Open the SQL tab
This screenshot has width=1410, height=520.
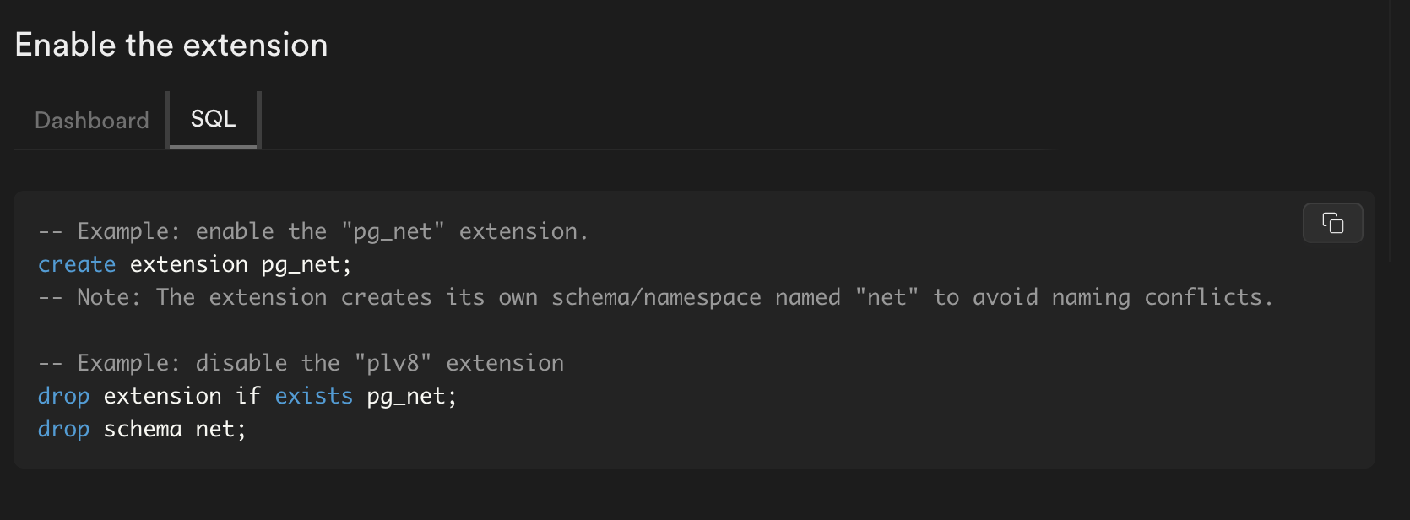(x=213, y=119)
